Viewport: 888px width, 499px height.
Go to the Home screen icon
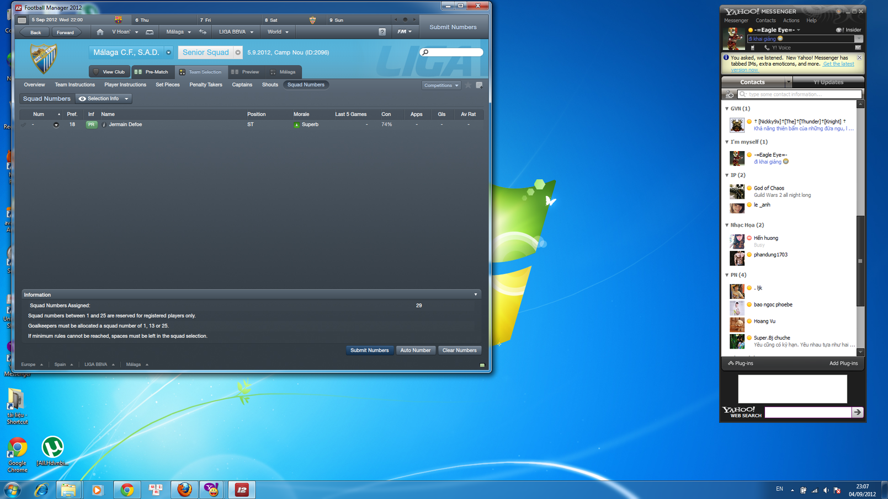pyautogui.click(x=100, y=32)
